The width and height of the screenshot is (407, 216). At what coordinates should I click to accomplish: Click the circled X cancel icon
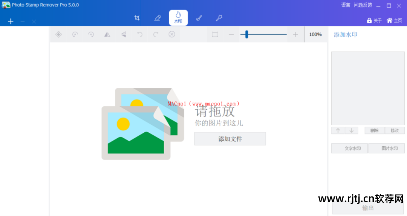click(172, 34)
